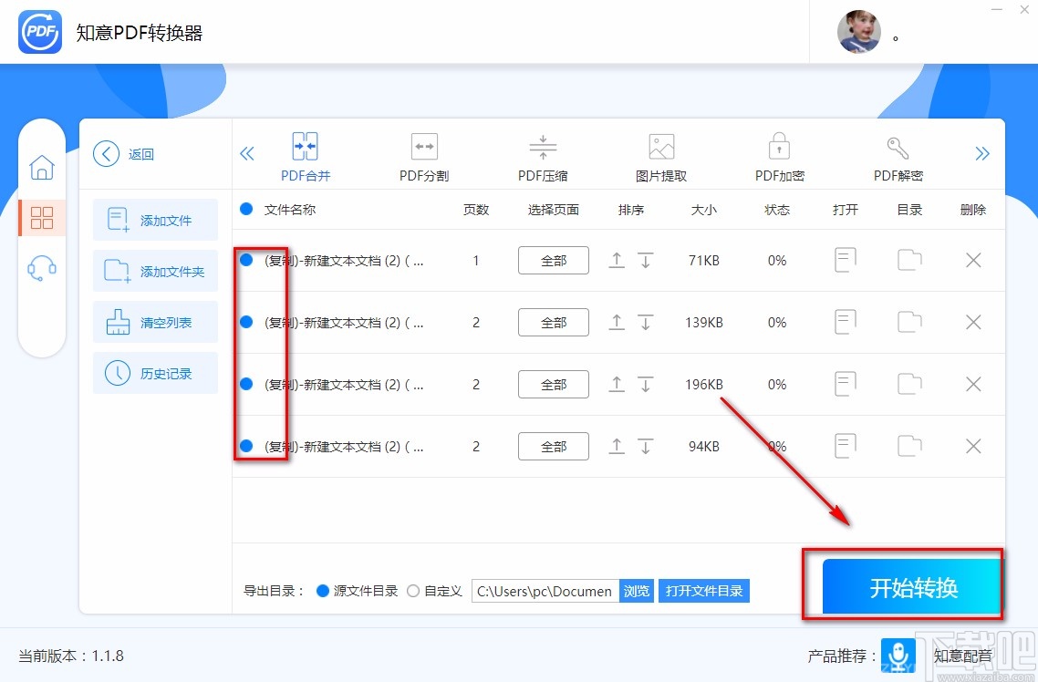Switch to the PDF压缩 (compress) tool

click(542, 155)
